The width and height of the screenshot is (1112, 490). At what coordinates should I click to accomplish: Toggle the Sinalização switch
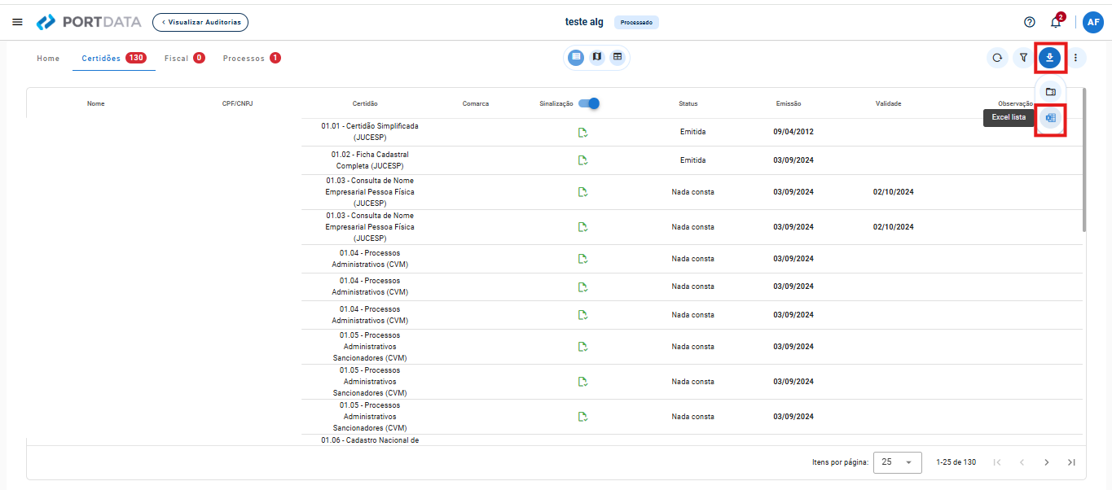pyautogui.click(x=589, y=103)
